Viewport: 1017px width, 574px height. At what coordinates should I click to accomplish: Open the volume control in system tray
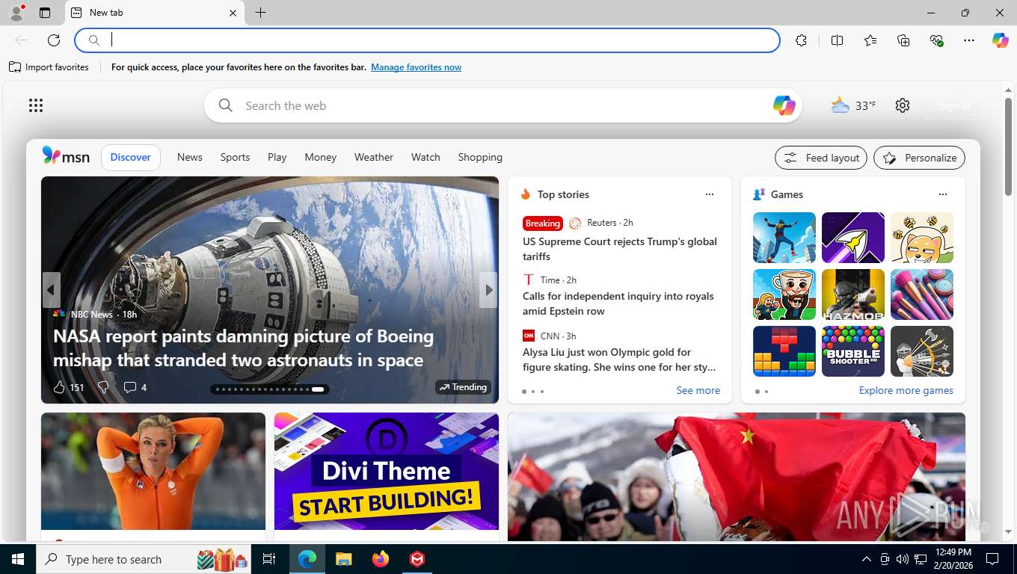pos(902,559)
